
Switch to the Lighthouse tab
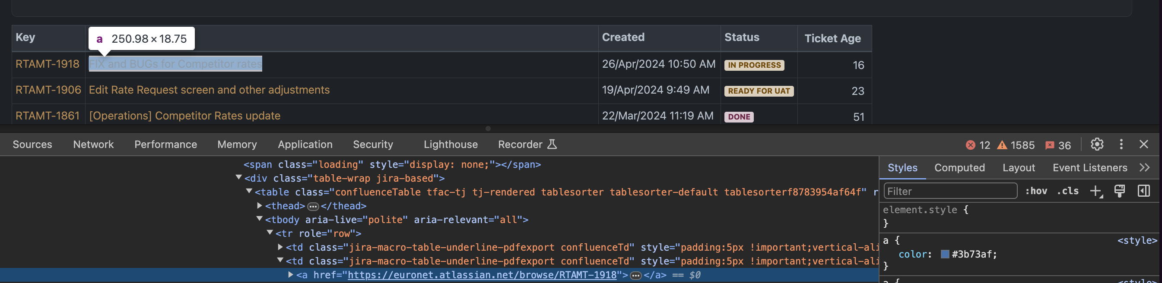451,145
